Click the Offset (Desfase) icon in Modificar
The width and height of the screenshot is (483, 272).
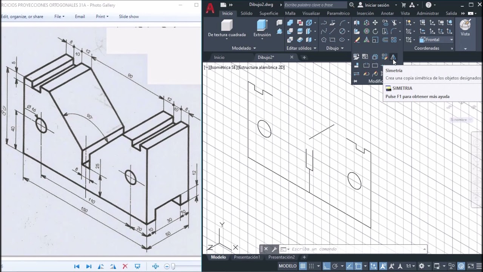tap(385, 40)
